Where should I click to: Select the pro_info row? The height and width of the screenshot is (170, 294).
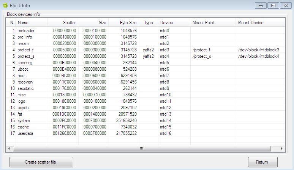pyautogui.click(x=145, y=37)
